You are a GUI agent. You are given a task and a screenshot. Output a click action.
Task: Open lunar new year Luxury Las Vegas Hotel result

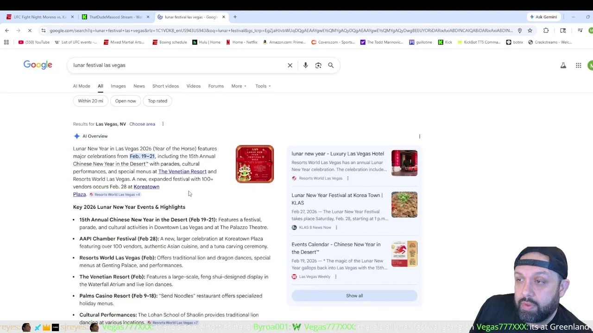pyautogui.click(x=338, y=154)
